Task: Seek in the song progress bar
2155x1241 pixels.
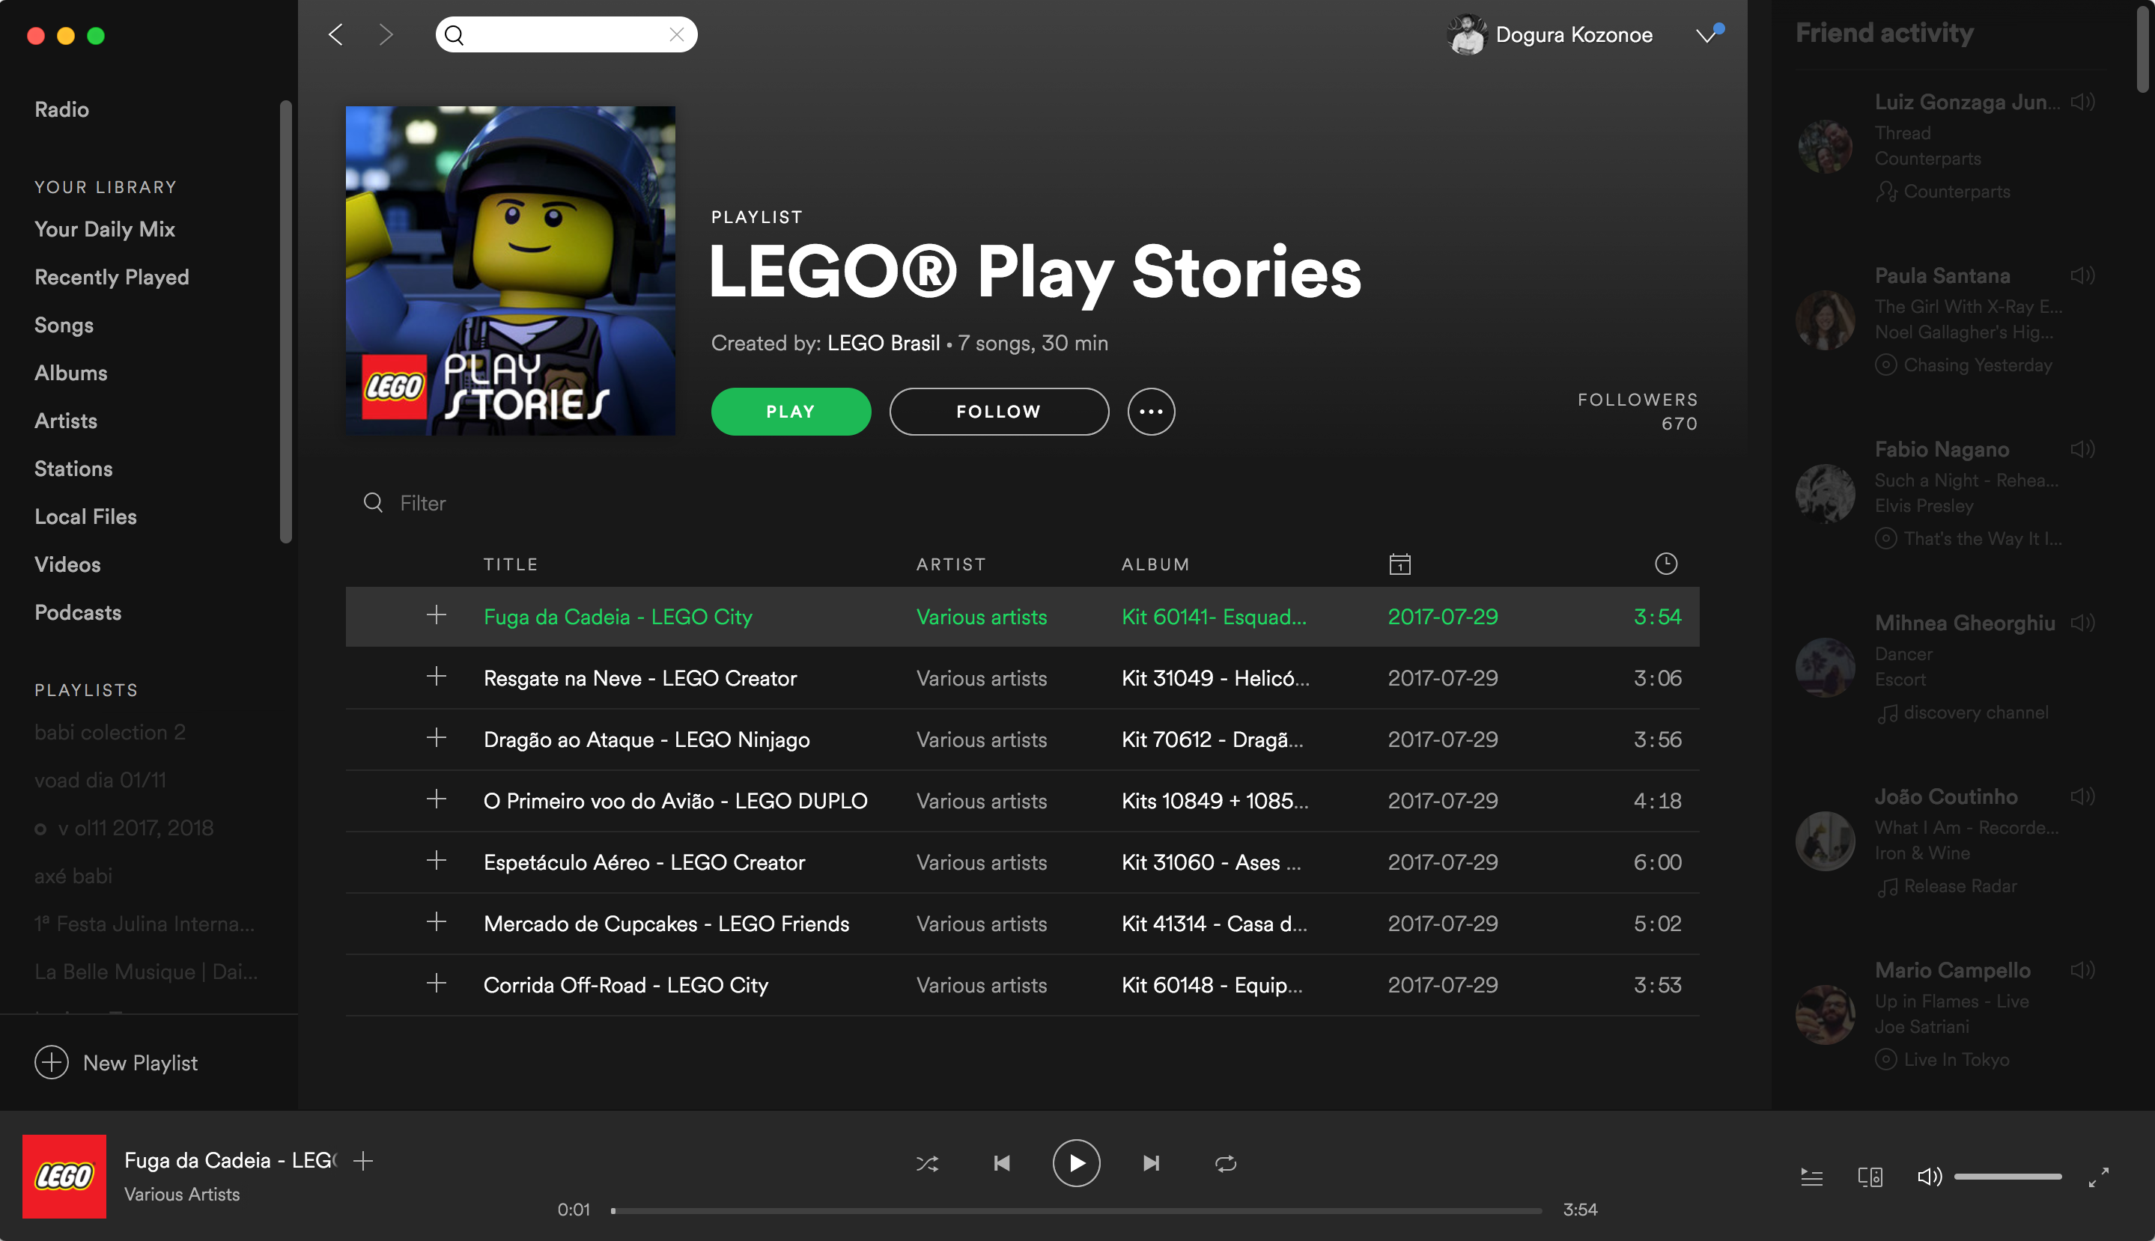Action: click(x=1076, y=1210)
